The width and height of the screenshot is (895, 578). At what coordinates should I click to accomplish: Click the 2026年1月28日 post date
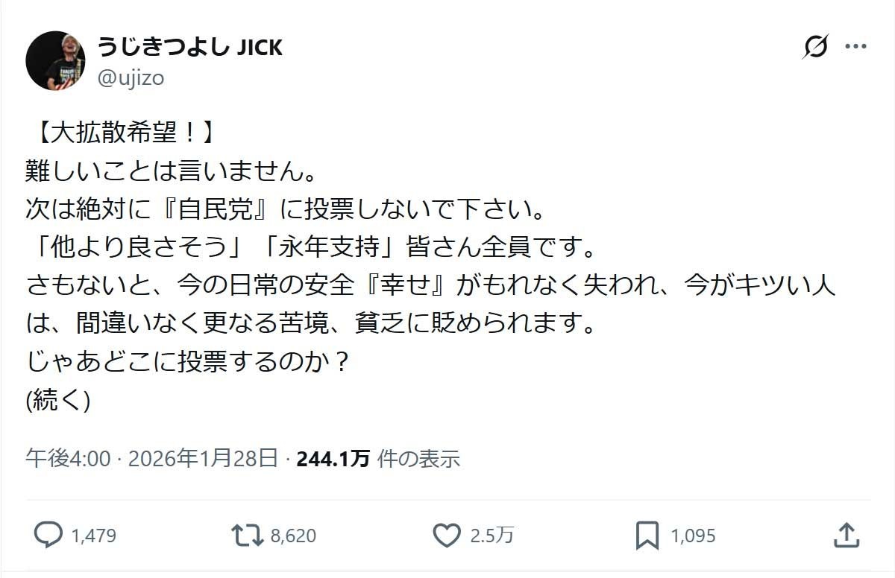click(204, 459)
